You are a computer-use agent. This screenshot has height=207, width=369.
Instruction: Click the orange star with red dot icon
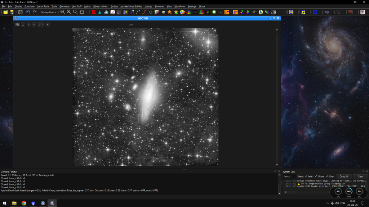(x=170, y=12)
